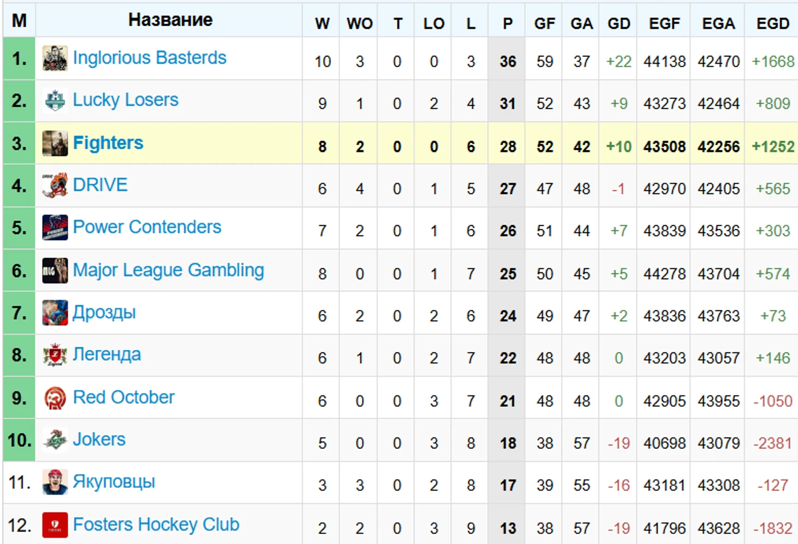Viewport: 798px width, 544px height.
Task: Click the Название column header
Action: [170, 20]
